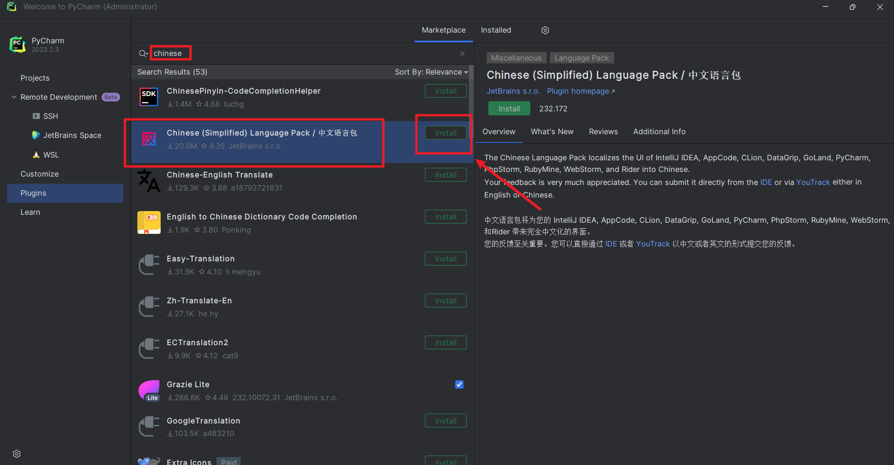The width and height of the screenshot is (894, 465).
Task: Minimize the PyCharm window
Action: (x=826, y=7)
